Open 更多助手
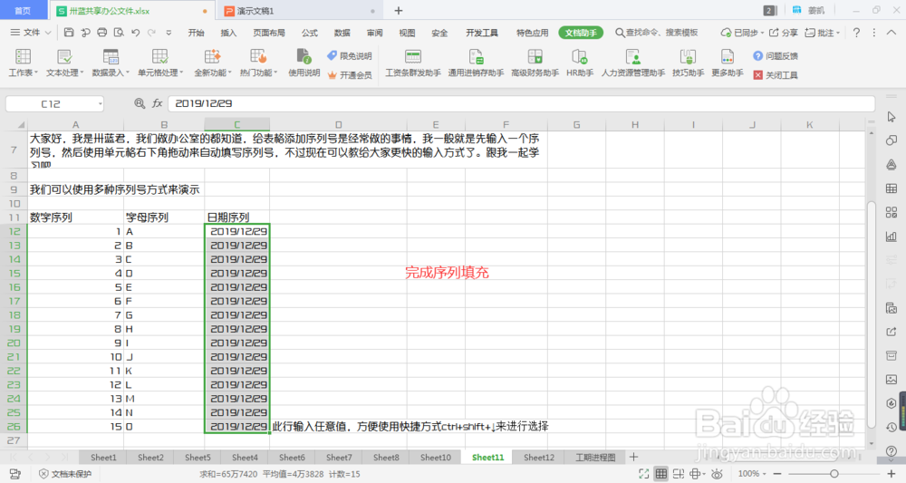This screenshot has height=483, width=906. tap(727, 63)
